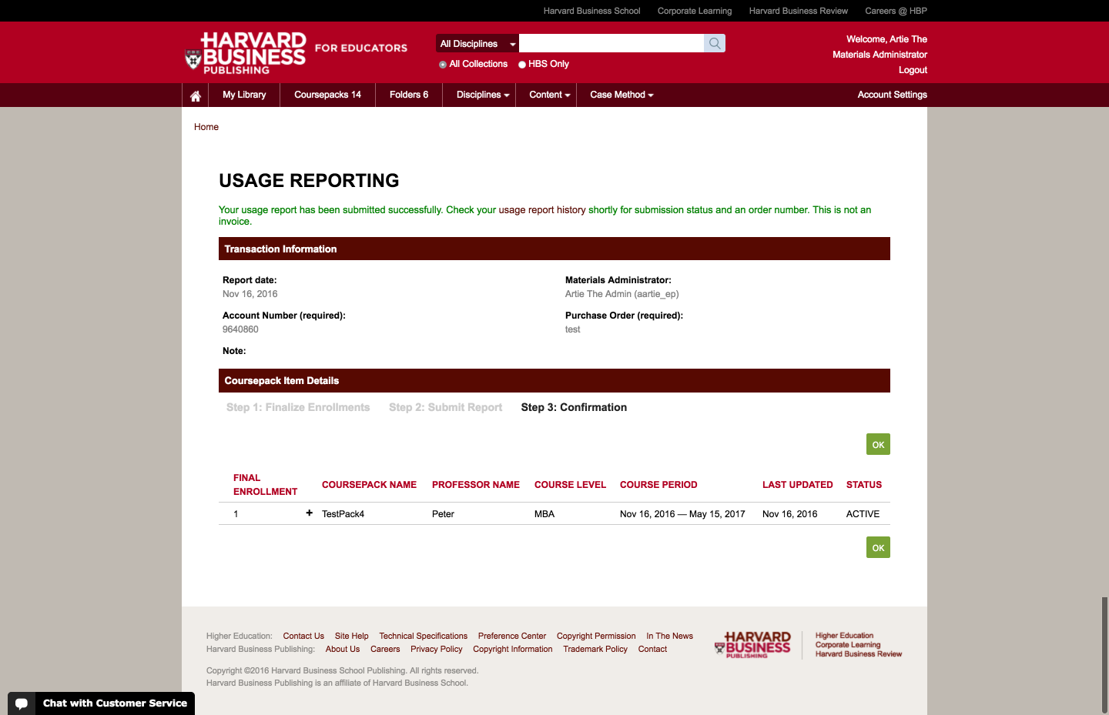
Task: Open My Library
Action: 244,95
